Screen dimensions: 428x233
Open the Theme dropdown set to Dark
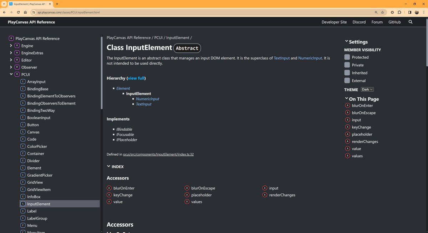click(367, 90)
